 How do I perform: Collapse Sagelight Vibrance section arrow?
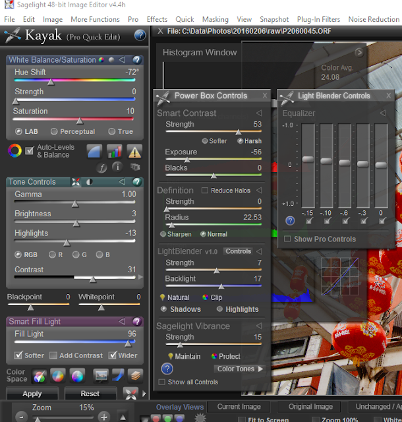tap(259, 326)
